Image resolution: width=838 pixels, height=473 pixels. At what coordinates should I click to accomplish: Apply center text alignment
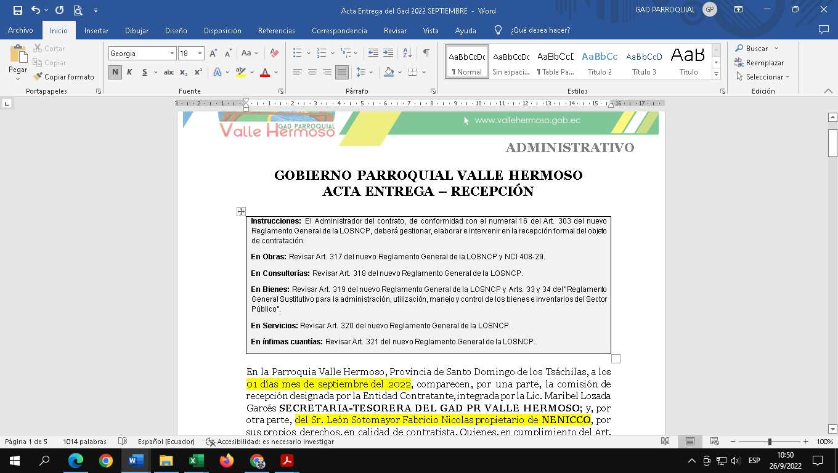(x=312, y=72)
